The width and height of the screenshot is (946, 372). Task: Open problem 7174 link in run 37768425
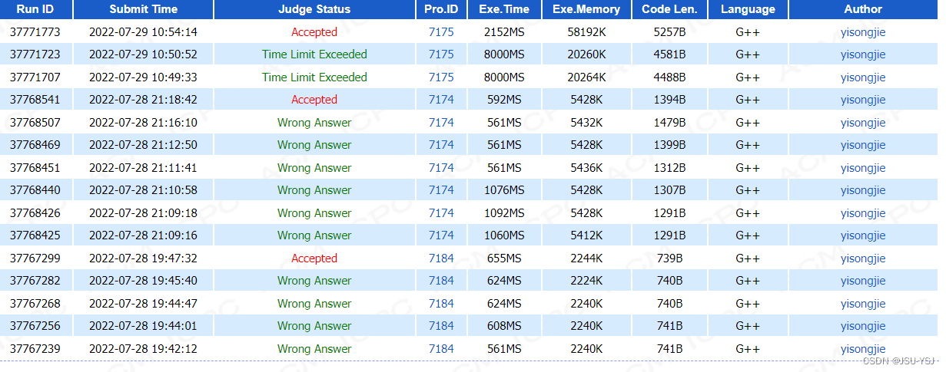tap(441, 235)
